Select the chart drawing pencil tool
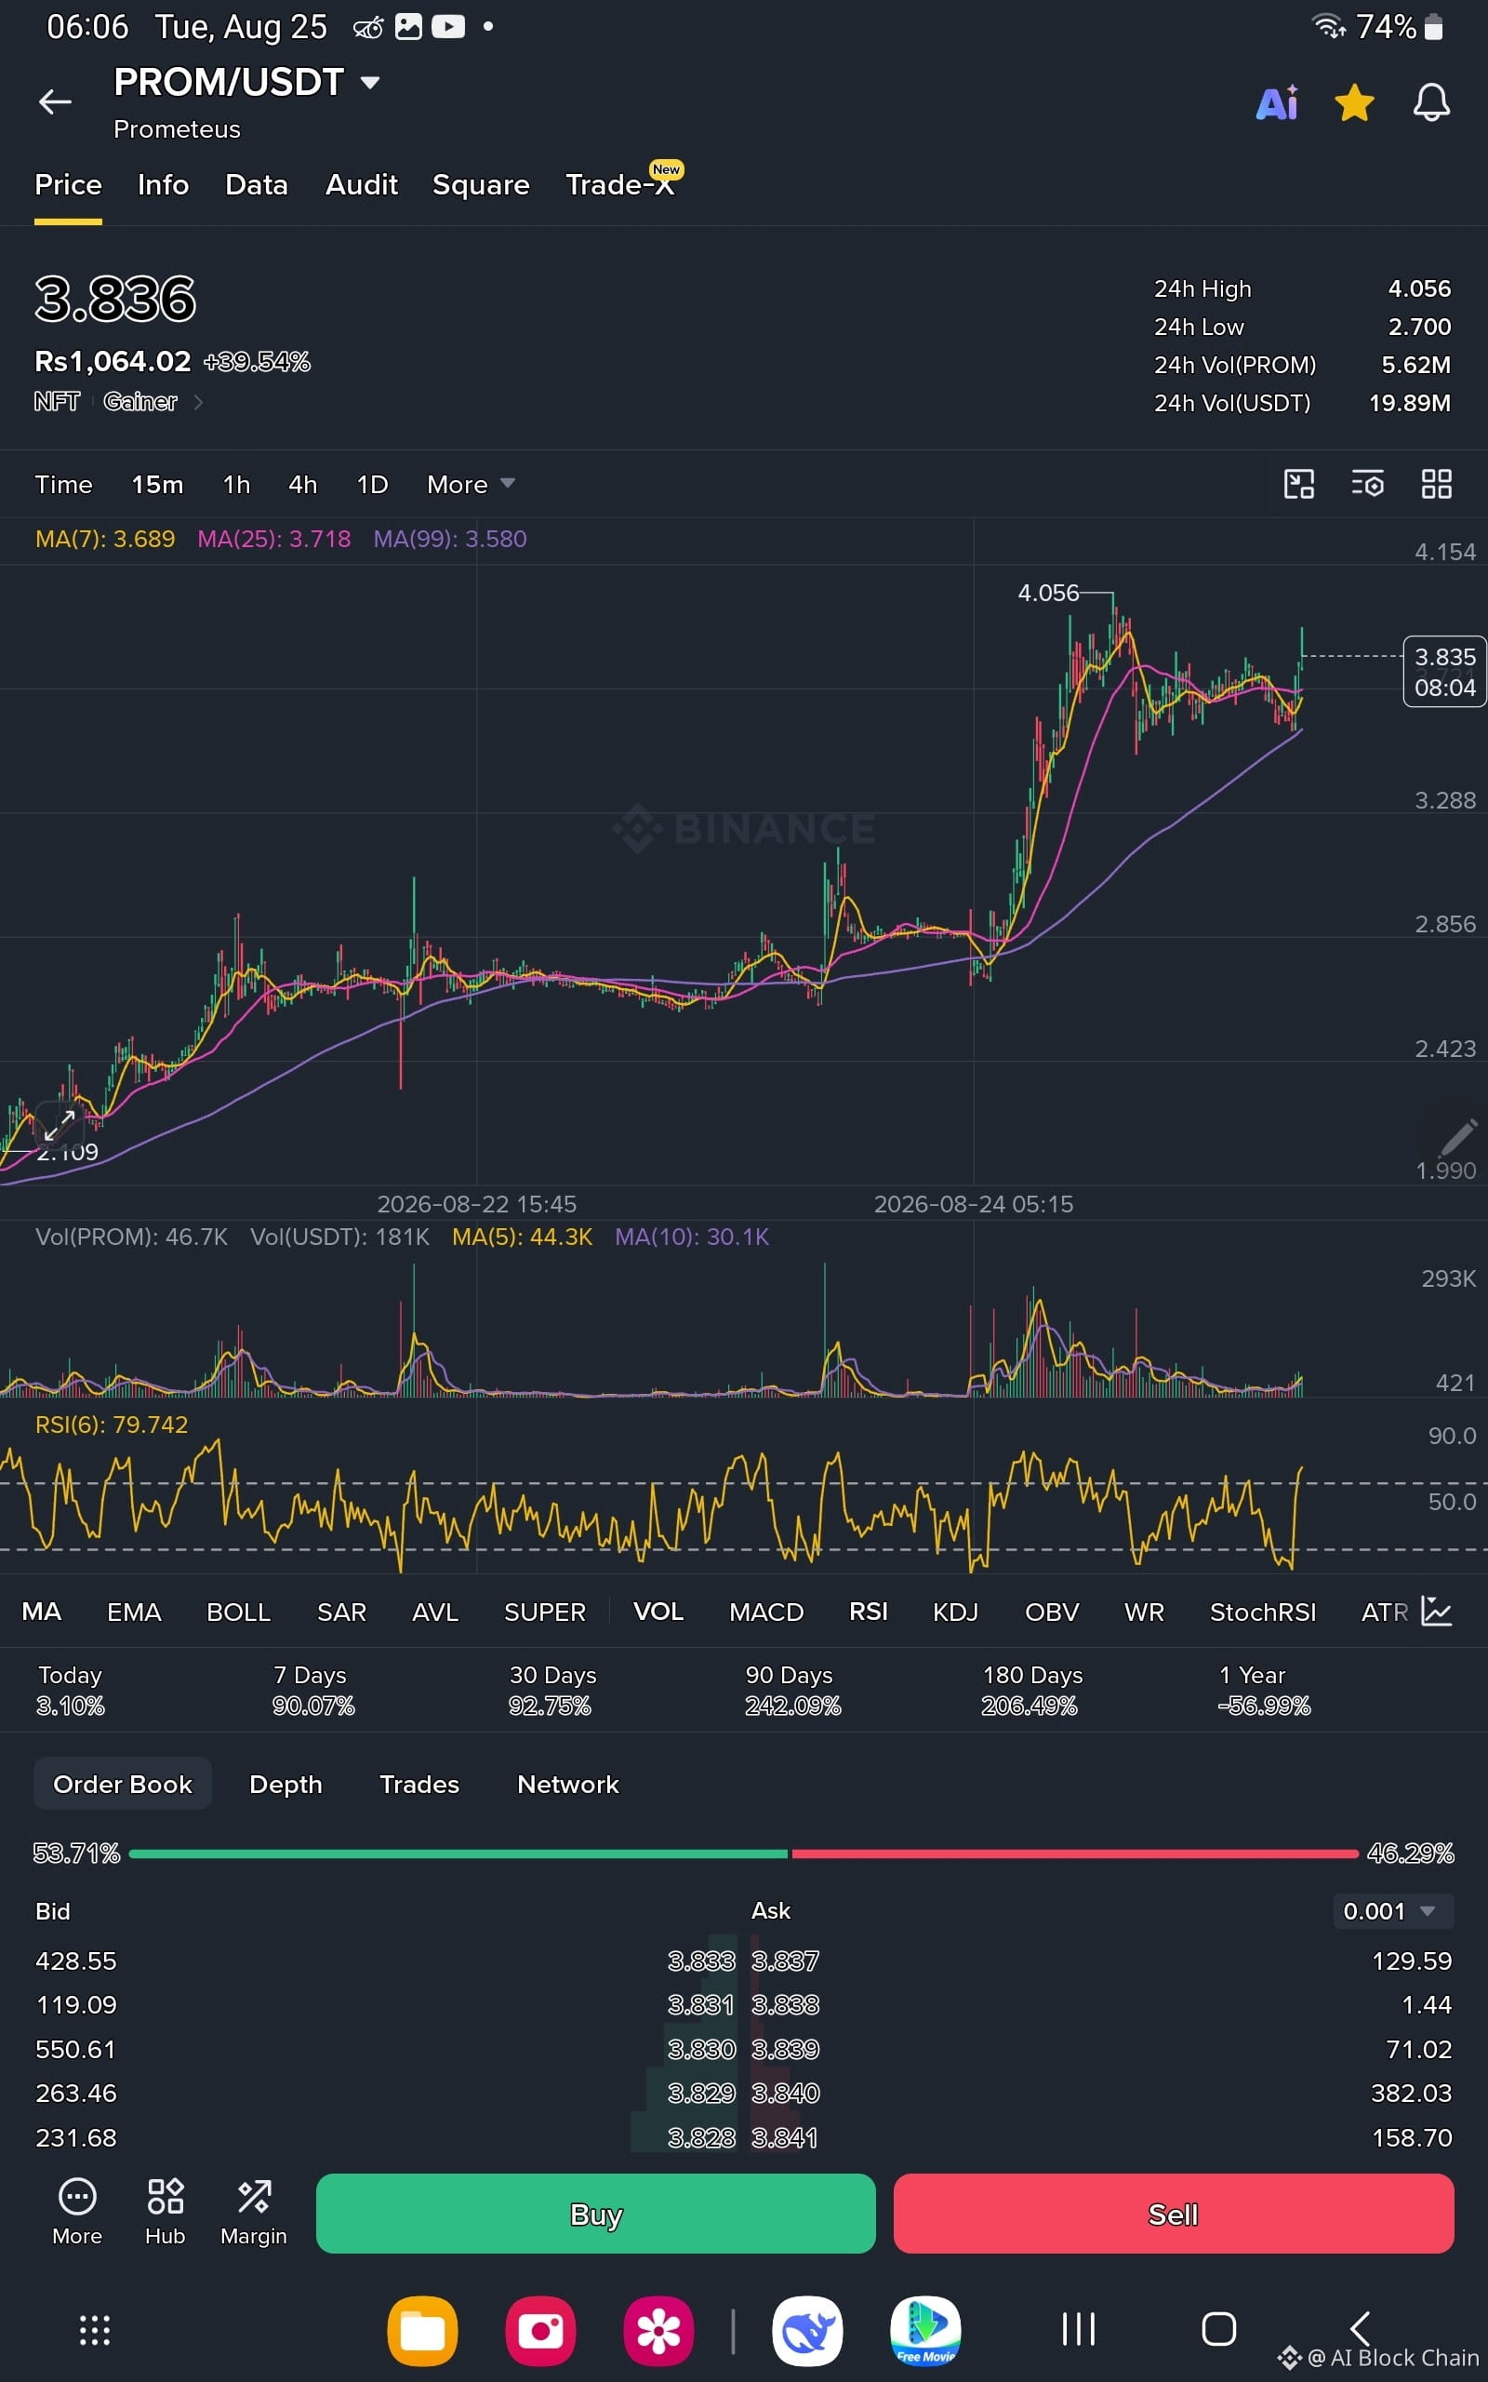Viewport: 1488px width, 2382px height. [1457, 1137]
